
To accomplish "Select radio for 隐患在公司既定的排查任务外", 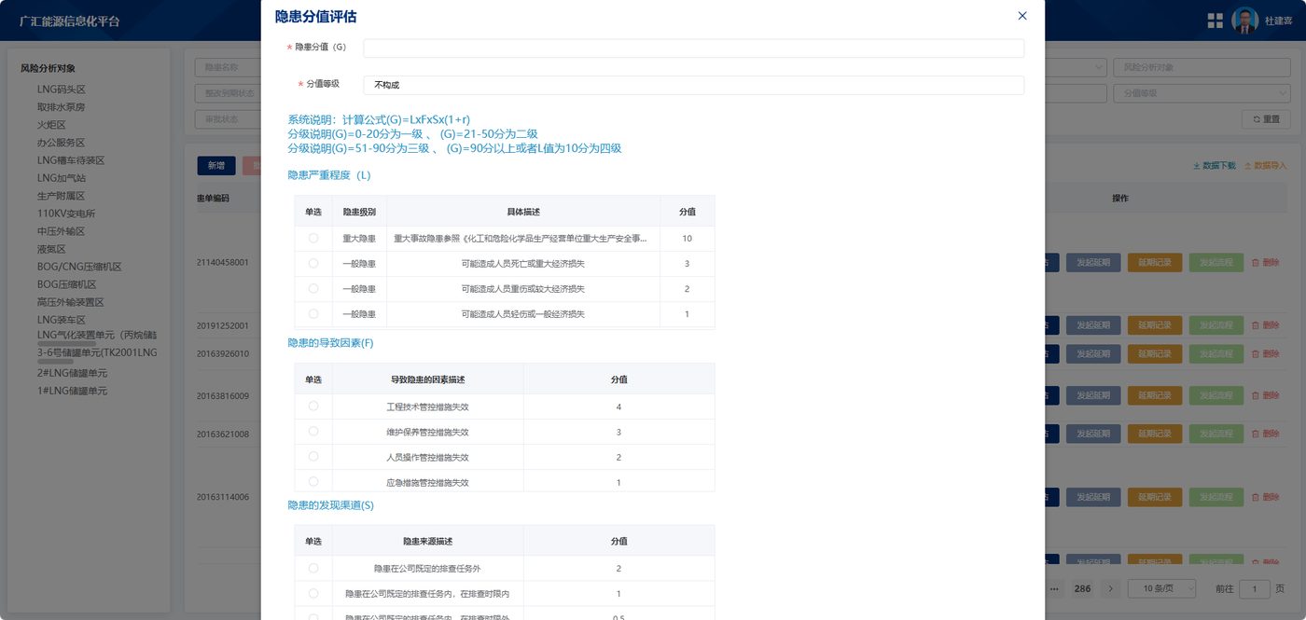I will click(313, 568).
